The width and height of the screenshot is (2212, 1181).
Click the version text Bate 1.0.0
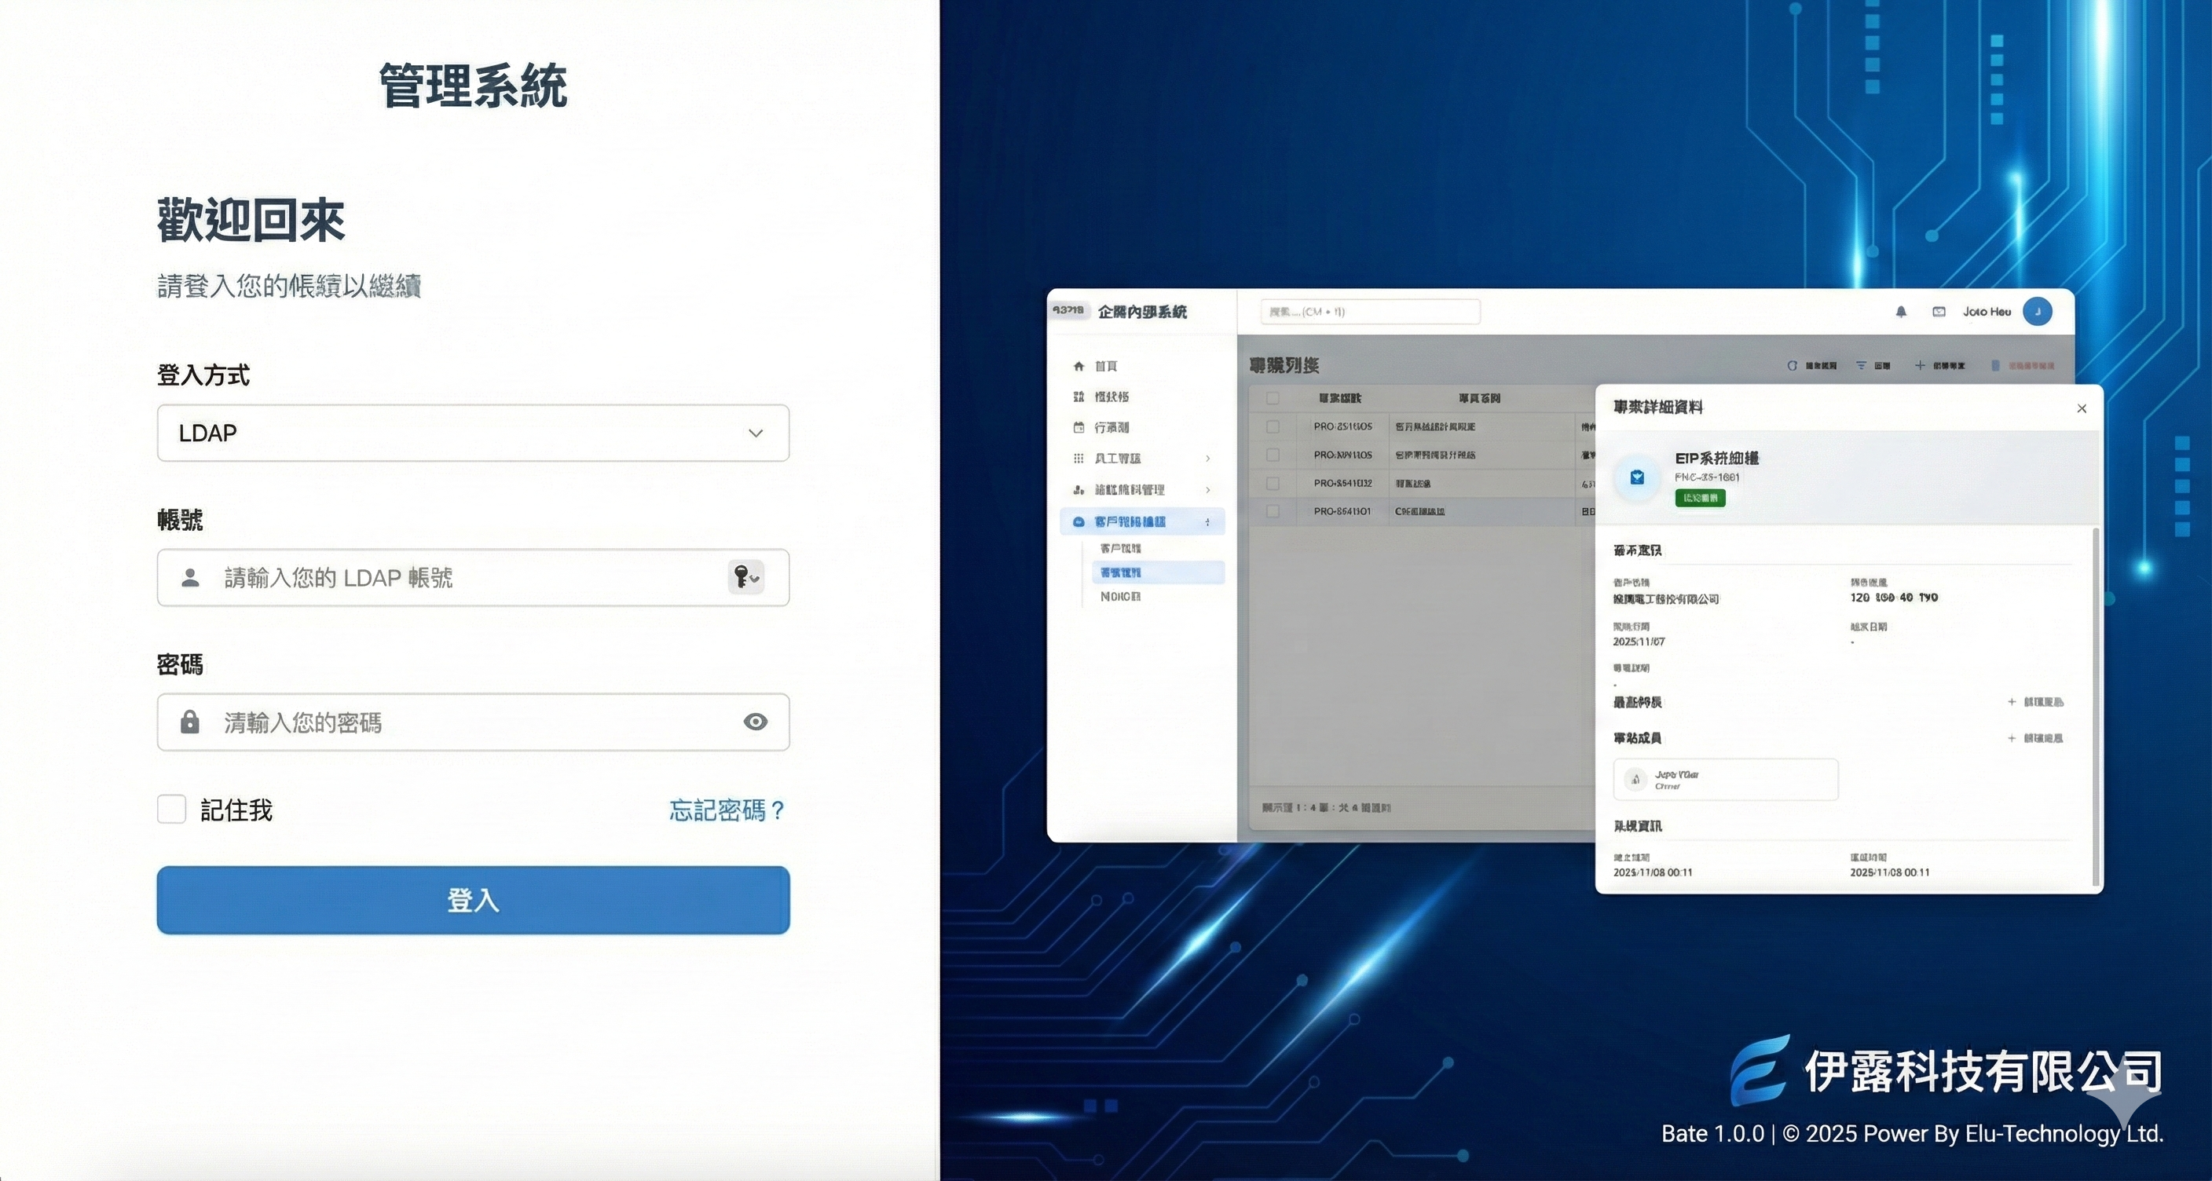pos(1712,1134)
